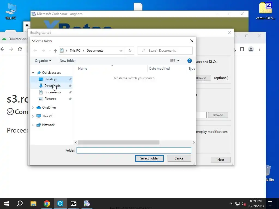Click lower Browse button in Getting started
This screenshot has width=279, height=209.
218,115
